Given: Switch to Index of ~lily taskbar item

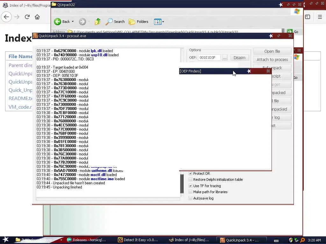Looking at the screenshot, I should click(x=189, y=240).
